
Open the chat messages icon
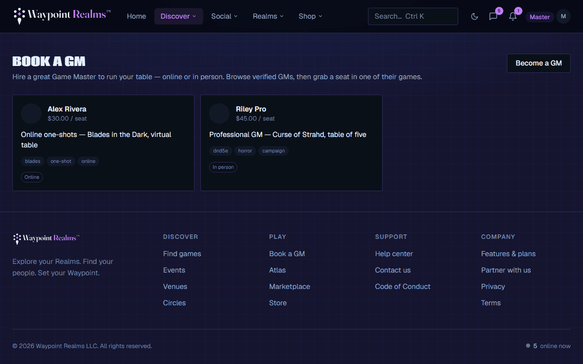click(493, 16)
